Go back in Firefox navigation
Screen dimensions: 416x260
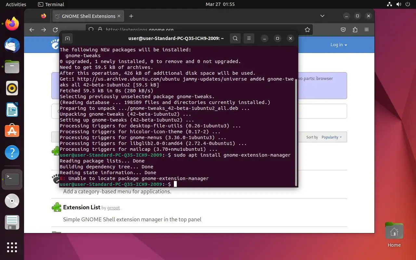coord(32,30)
